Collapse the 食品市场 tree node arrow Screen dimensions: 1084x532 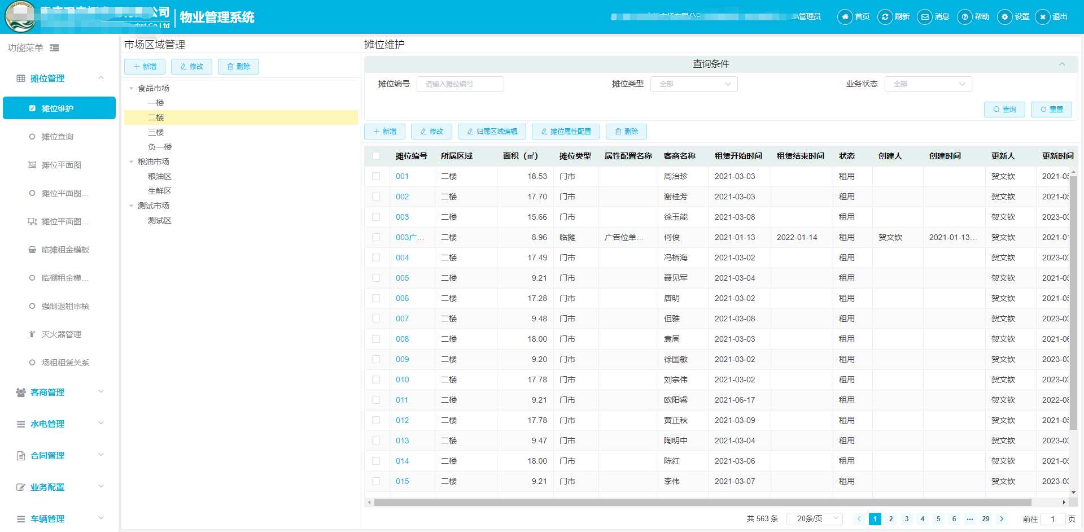(132, 89)
